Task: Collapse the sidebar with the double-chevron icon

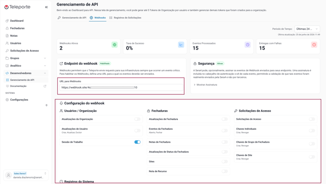Action: (46, 7)
